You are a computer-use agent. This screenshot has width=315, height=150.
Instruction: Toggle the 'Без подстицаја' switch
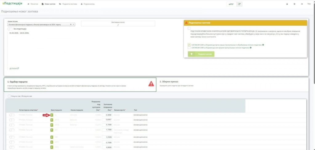(x=10, y=29)
